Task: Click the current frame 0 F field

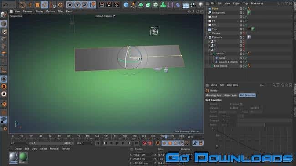Action: pos(18,143)
